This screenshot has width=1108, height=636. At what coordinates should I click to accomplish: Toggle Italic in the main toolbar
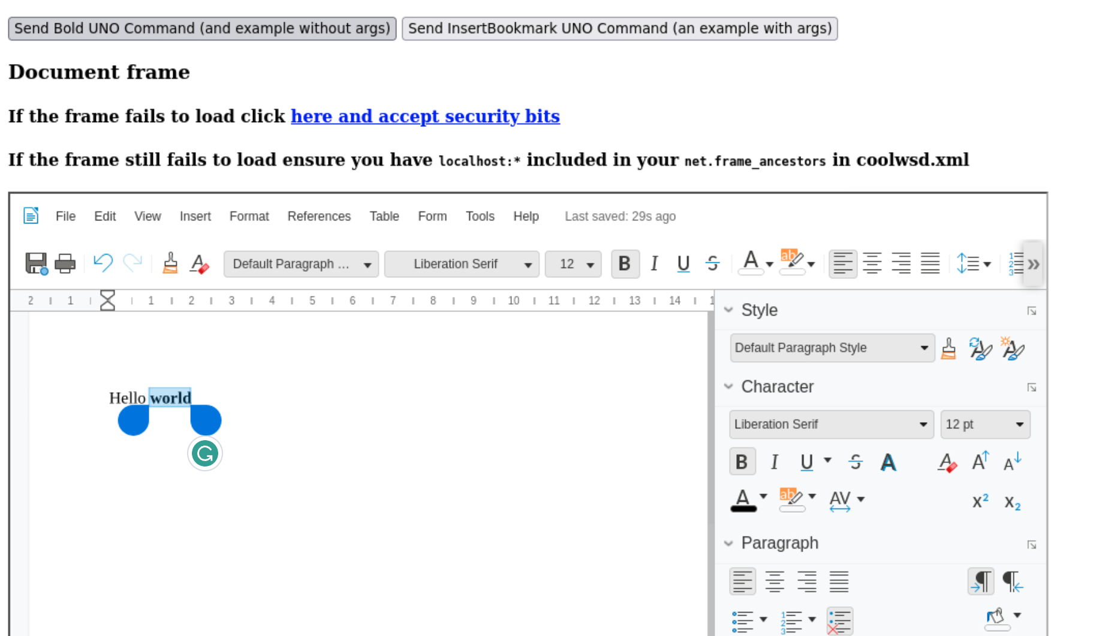(x=654, y=264)
